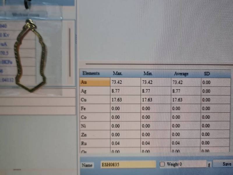Select the Ni element row
Image resolution: width=233 pixels, height=175 pixels.
(95, 126)
